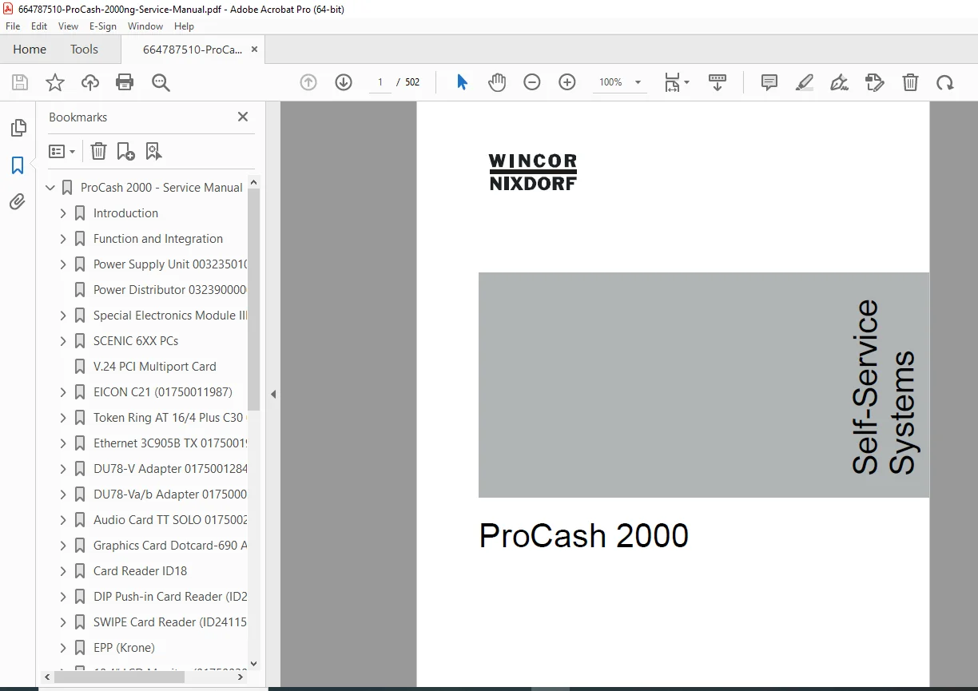Image resolution: width=978 pixels, height=691 pixels.
Task: Click the Edit/redact pencil page icon
Action: 875,82
